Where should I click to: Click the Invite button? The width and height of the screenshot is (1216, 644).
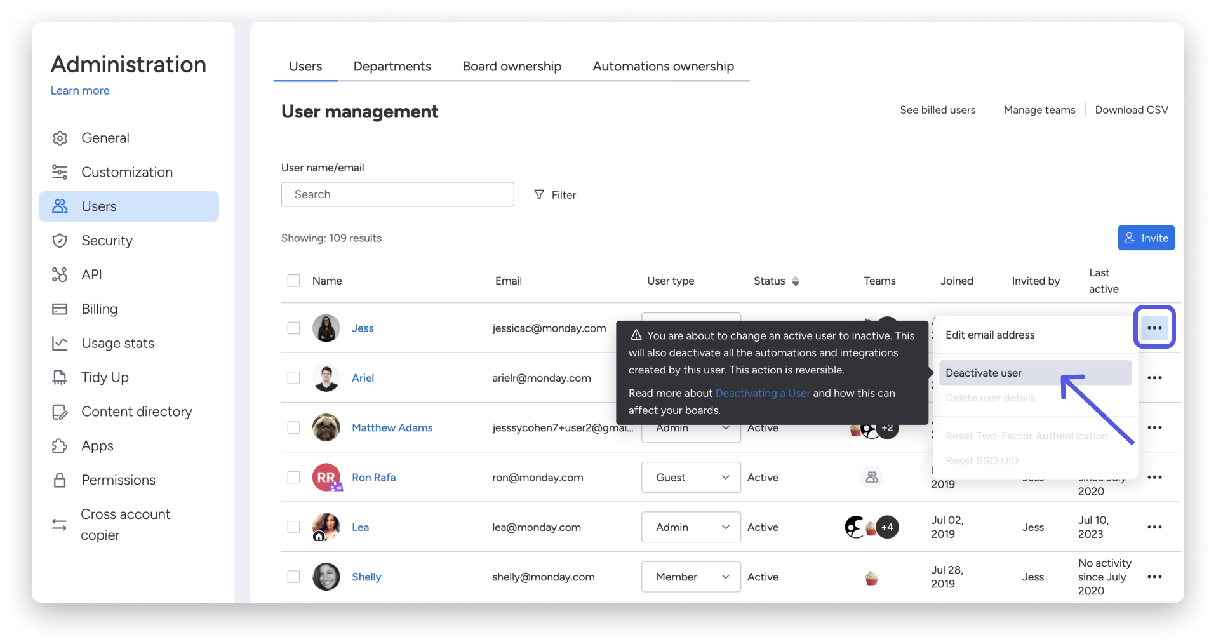coord(1146,238)
